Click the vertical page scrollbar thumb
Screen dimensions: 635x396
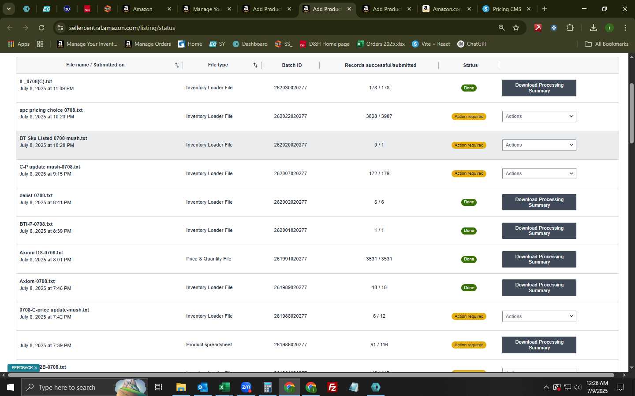coord(631,113)
